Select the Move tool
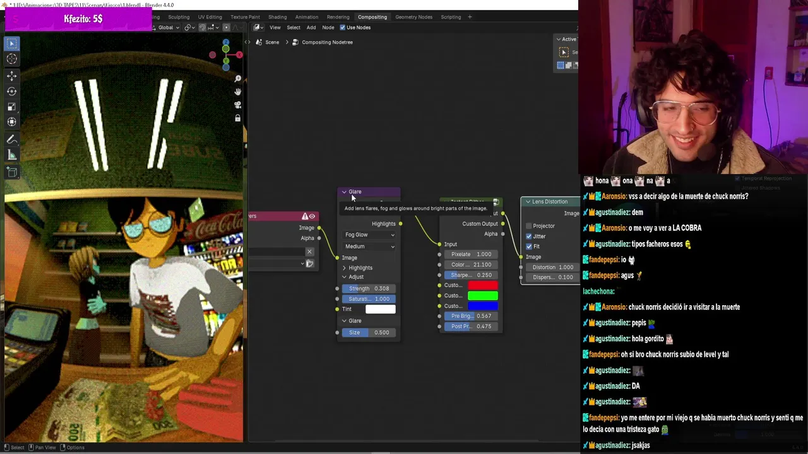This screenshot has width=808, height=454. coord(12,76)
